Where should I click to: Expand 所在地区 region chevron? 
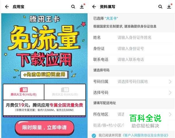tap(170, 114)
